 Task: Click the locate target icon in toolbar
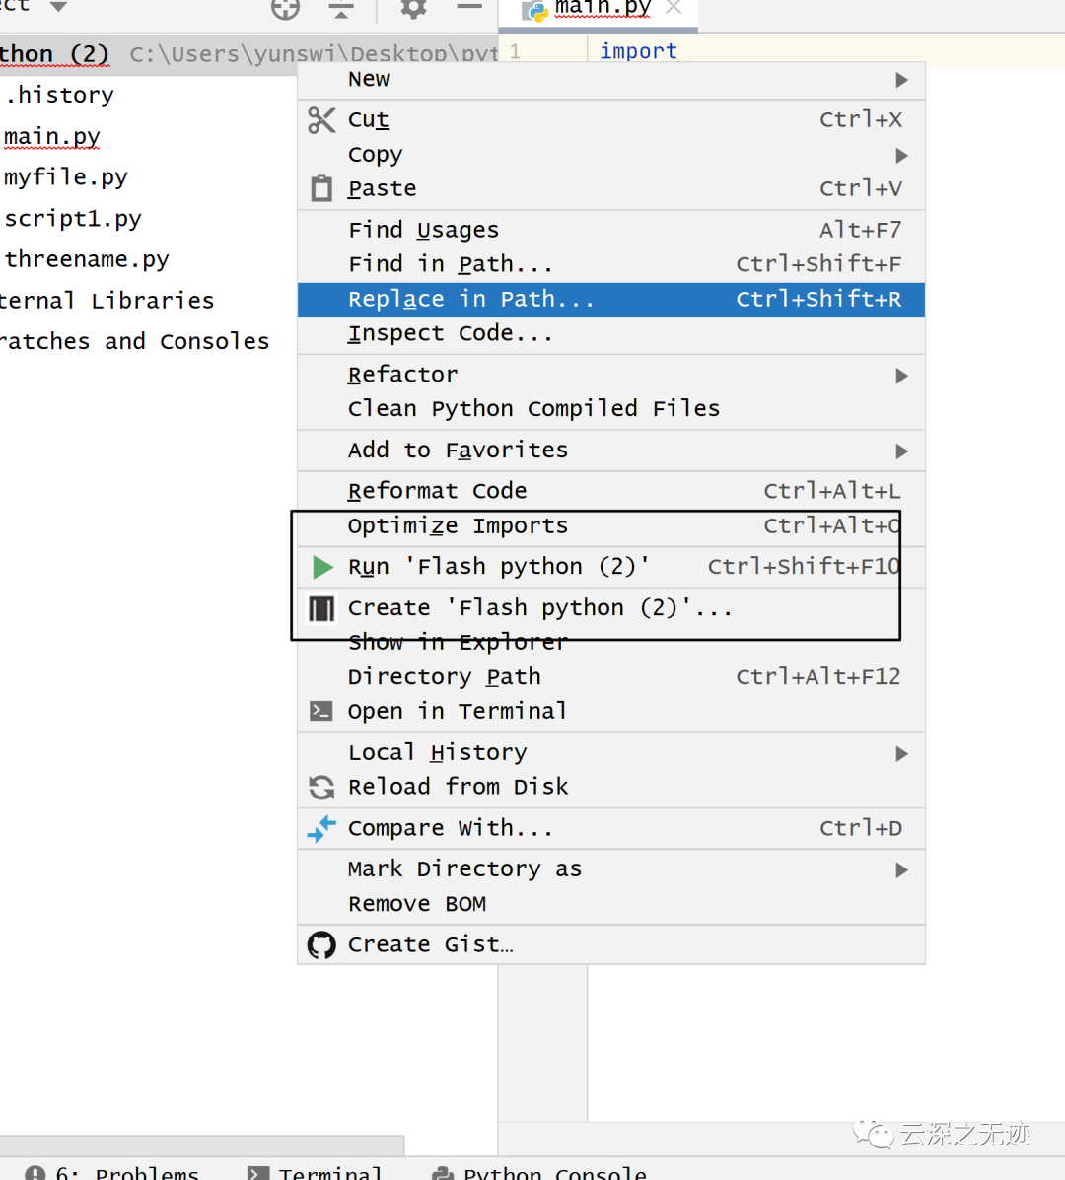tap(285, 9)
